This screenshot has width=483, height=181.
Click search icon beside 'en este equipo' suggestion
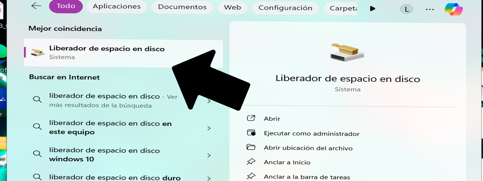tap(37, 126)
